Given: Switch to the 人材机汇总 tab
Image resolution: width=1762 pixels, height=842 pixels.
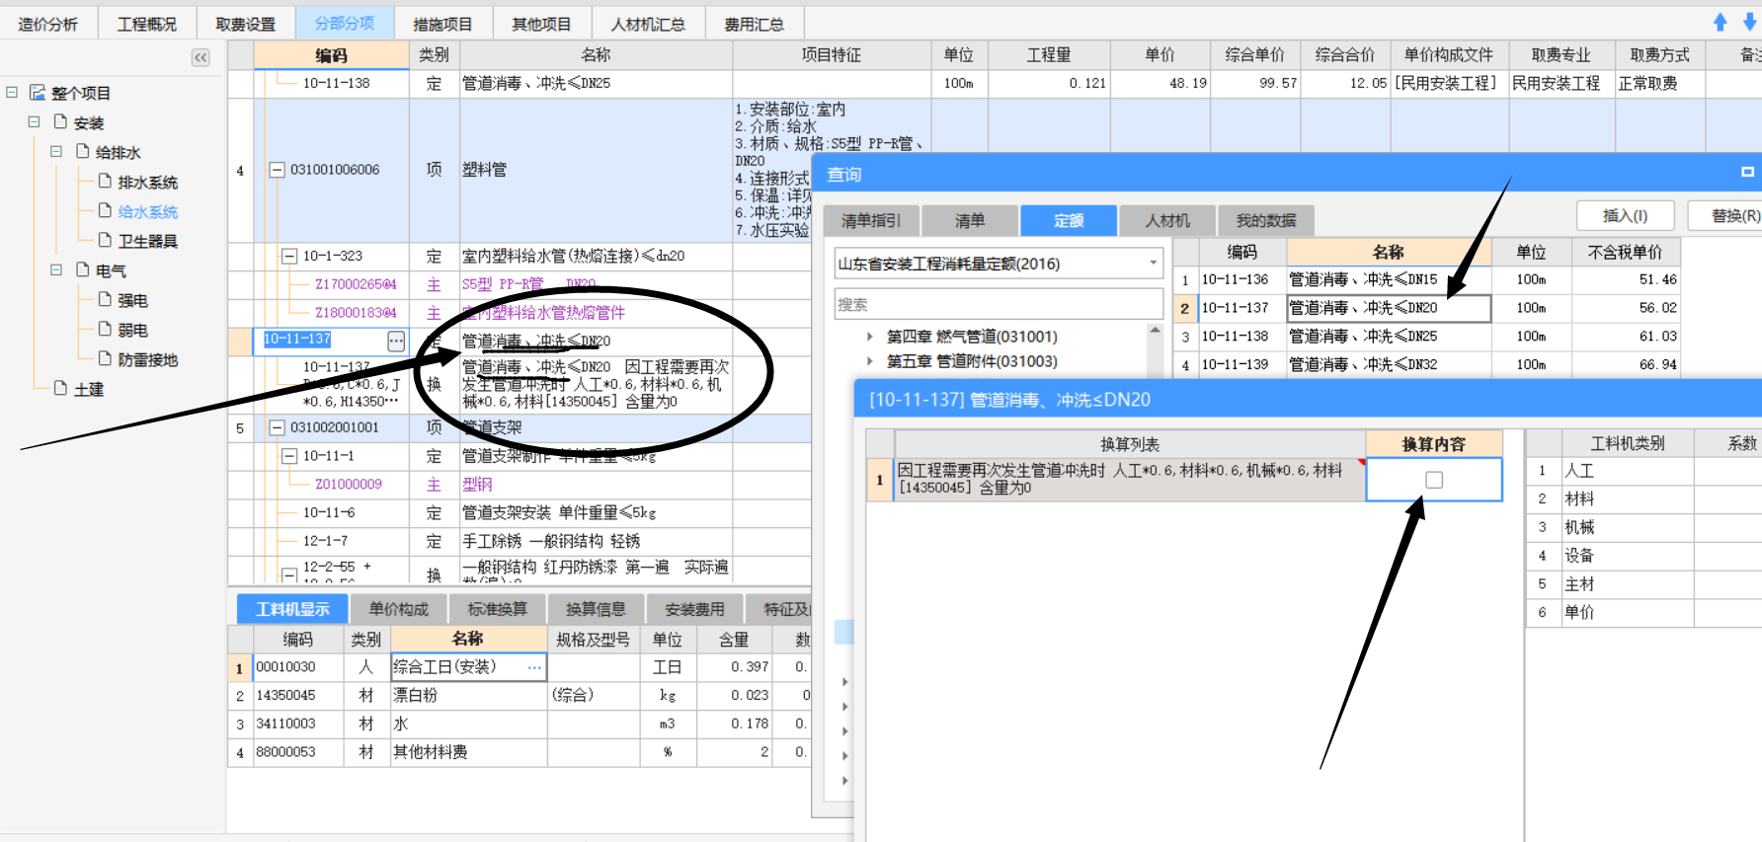Looking at the screenshot, I should pos(648,24).
